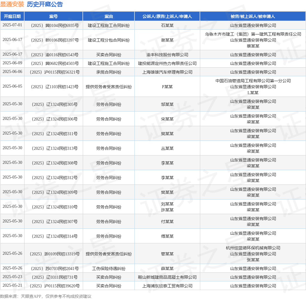Viewport: 306px width, 299px height.
Task: Click plaintiff 薛某某
Action: point(167,269)
